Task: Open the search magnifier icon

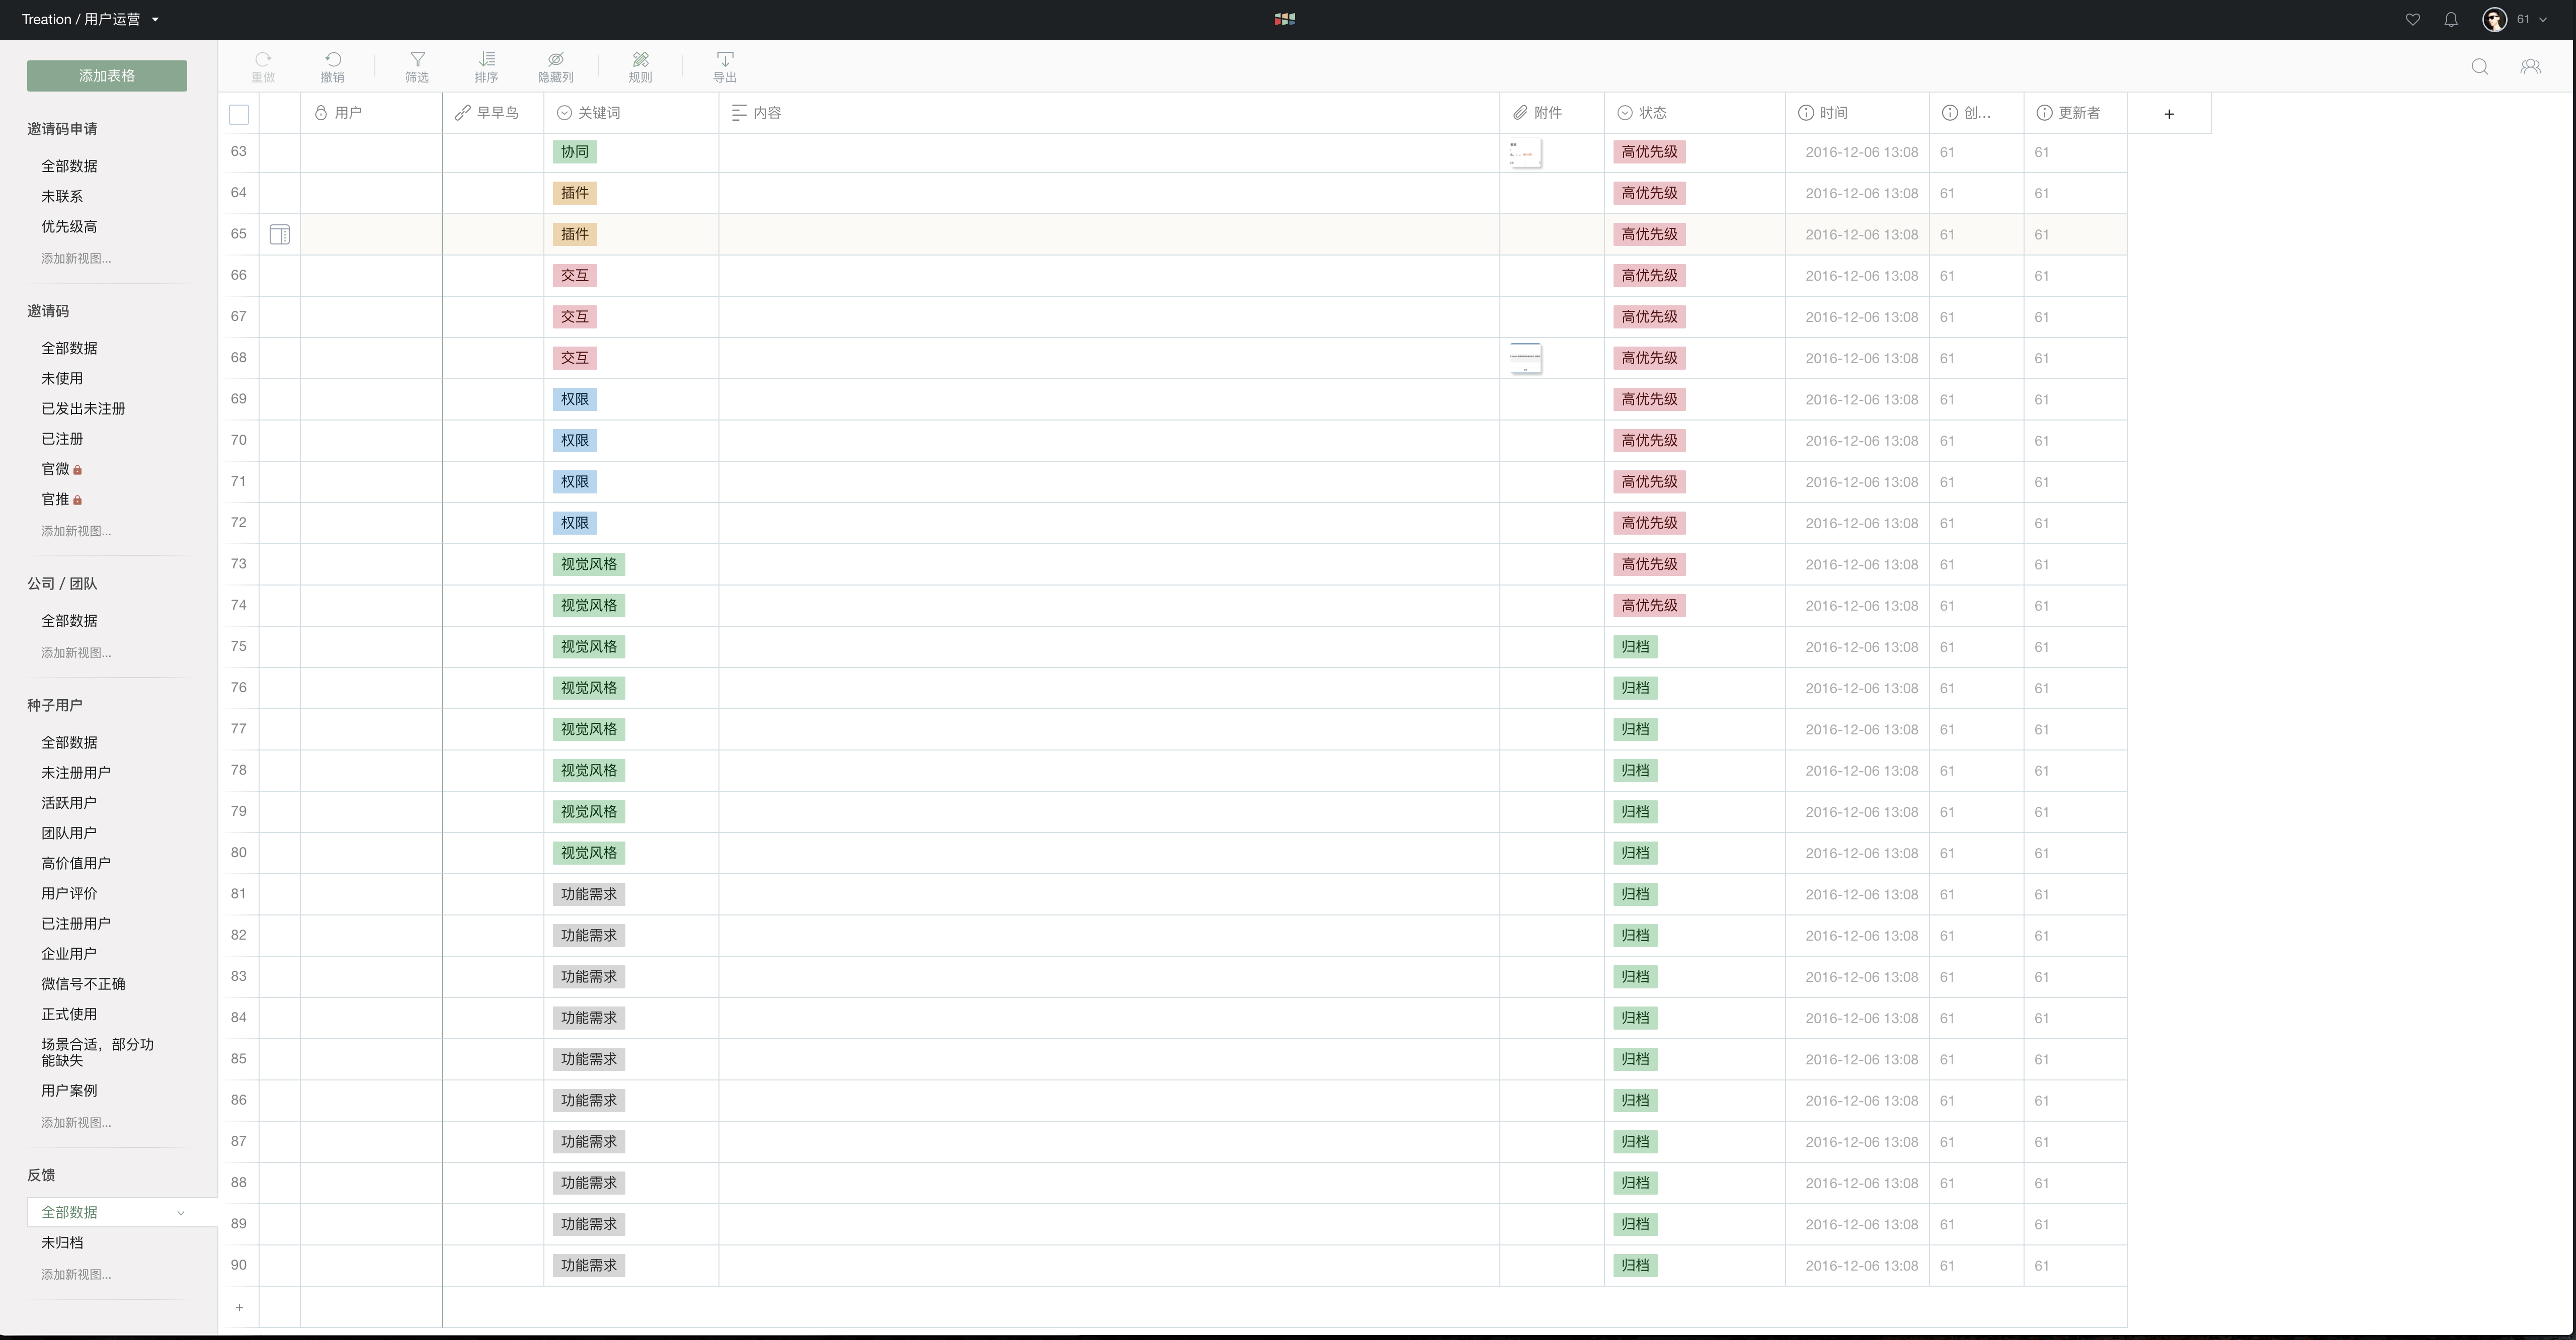Action: [x=2479, y=67]
